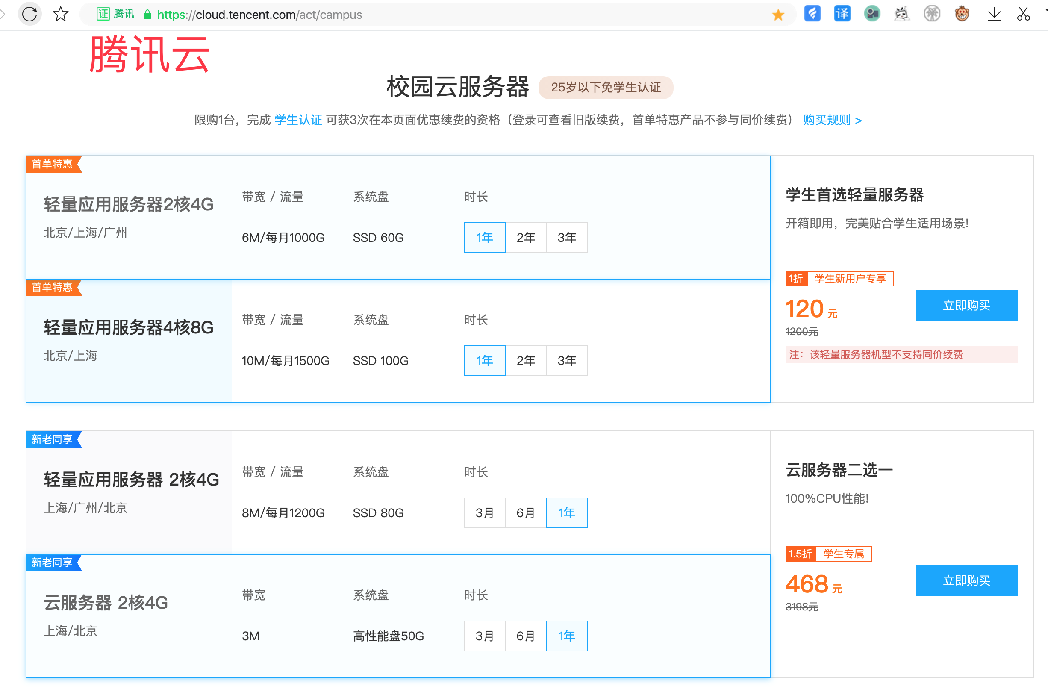Click the 首单特惠 tag on the 4核8G card
1048x695 pixels.
pyautogui.click(x=53, y=287)
